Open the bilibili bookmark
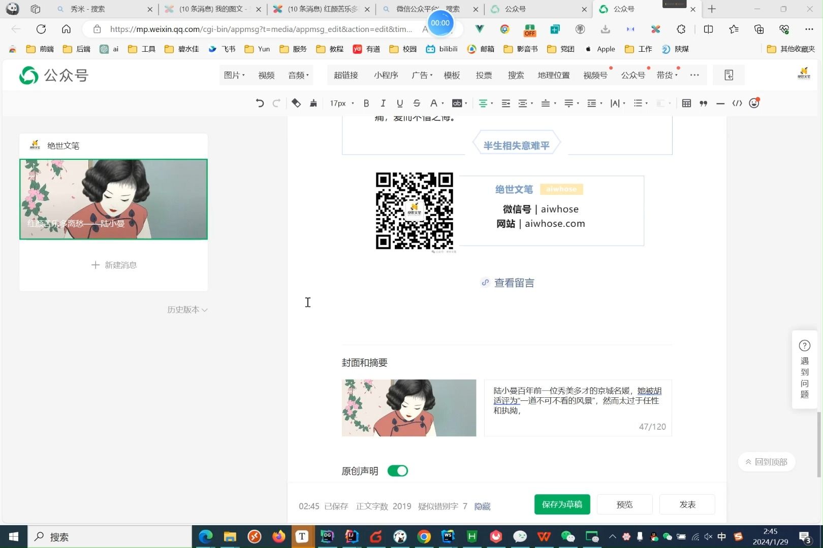 click(442, 49)
